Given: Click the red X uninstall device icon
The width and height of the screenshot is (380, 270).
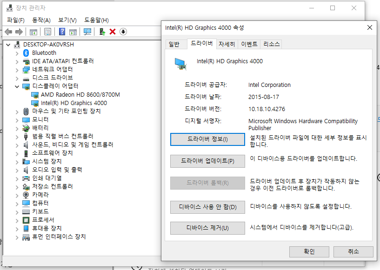Looking at the screenshot, I should [x=113, y=32].
